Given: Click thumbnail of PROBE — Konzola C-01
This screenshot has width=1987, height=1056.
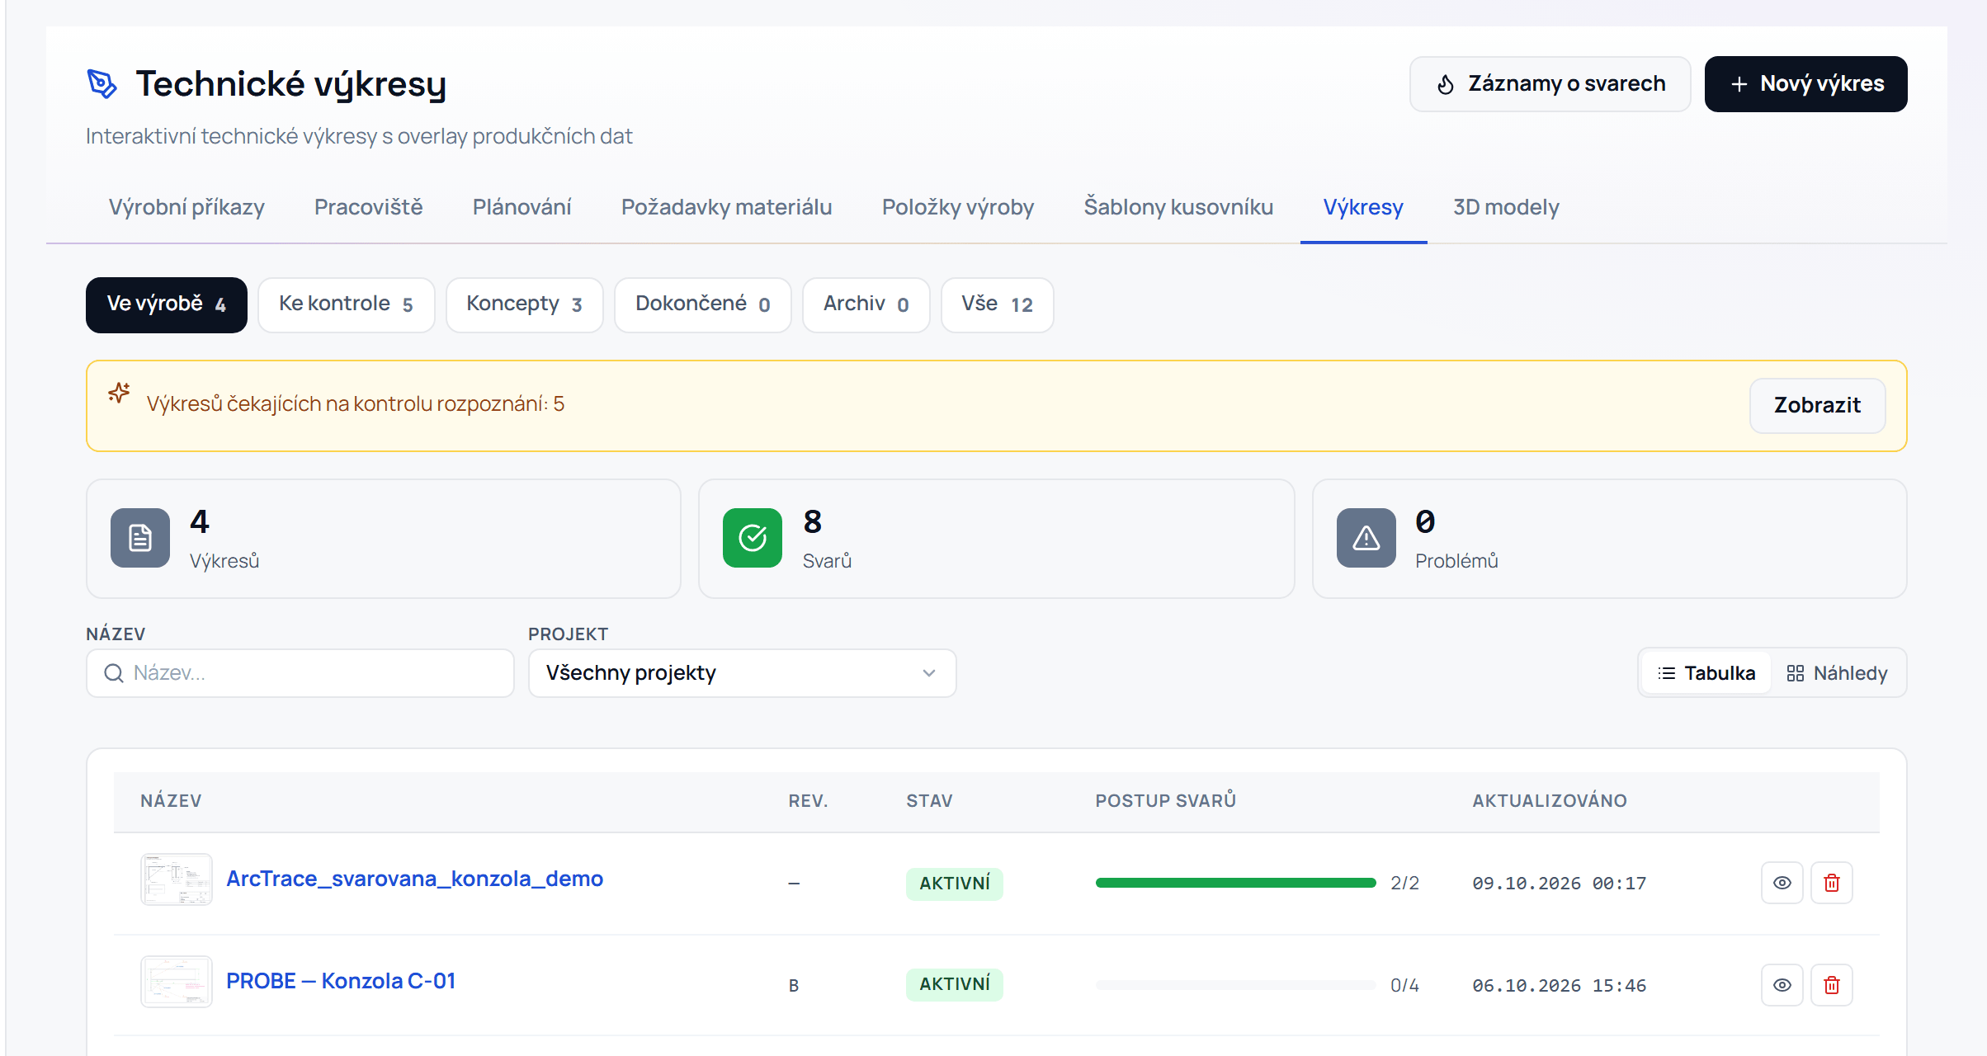Looking at the screenshot, I should pos(177,982).
